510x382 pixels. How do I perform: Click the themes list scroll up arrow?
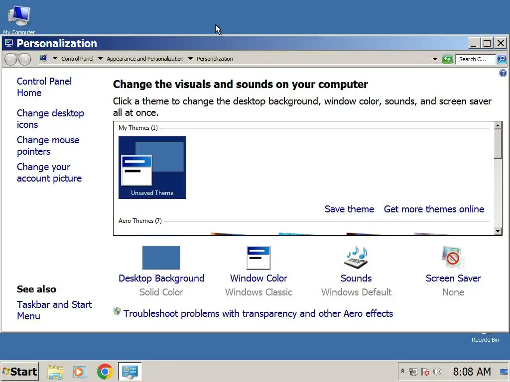pyautogui.click(x=498, y=125)
